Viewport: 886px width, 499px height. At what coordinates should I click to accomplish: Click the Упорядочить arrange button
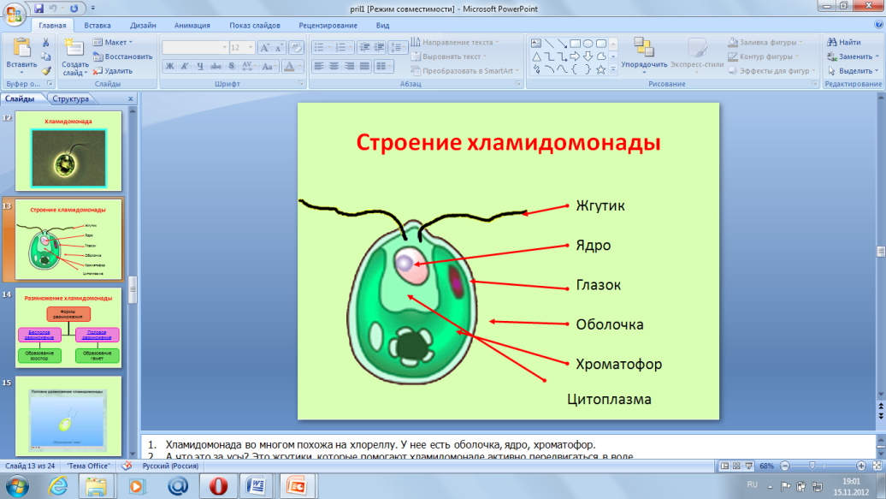(644, 55)
